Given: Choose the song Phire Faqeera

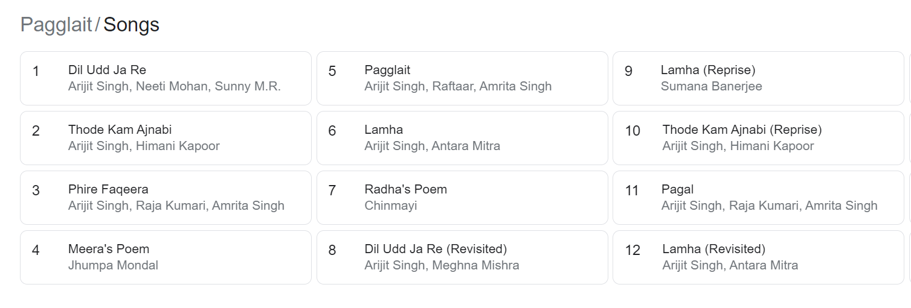Looking at the screenshot, I should point(166,198).
